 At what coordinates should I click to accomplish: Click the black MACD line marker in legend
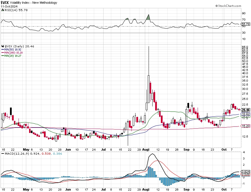(x=3, y=153)
